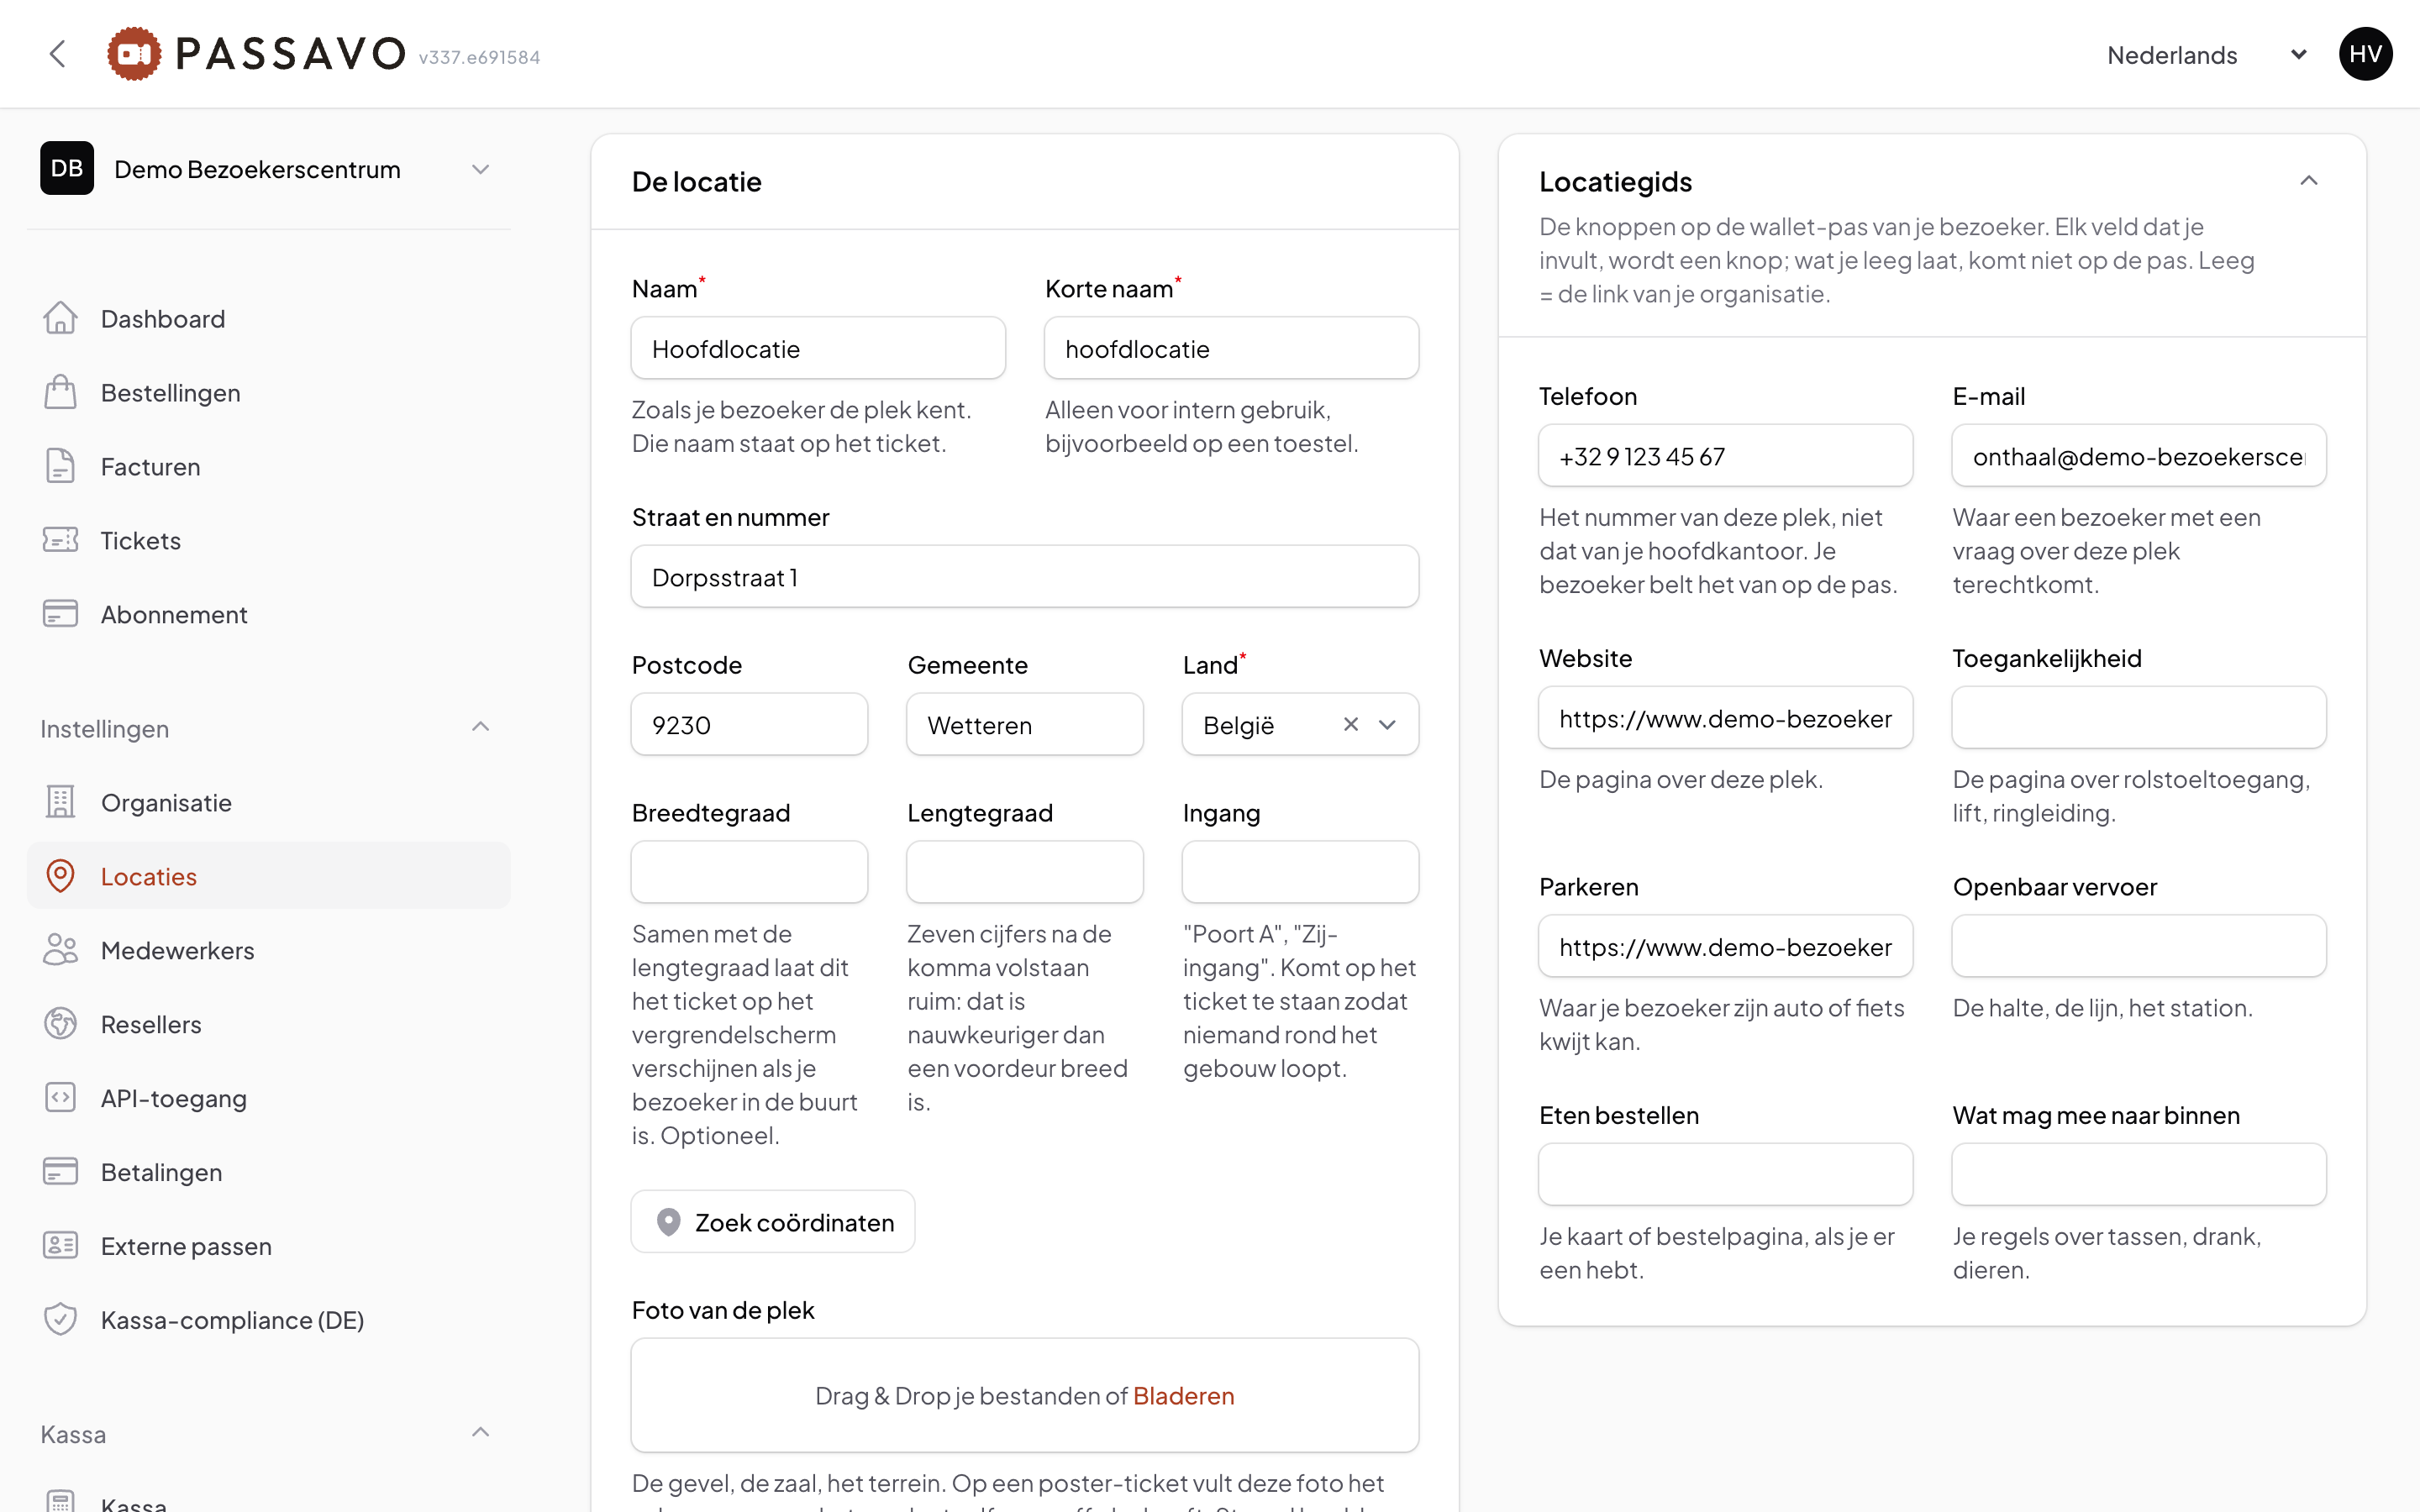
Task: Click the Externe passen ID icon
Action: 60,1246
